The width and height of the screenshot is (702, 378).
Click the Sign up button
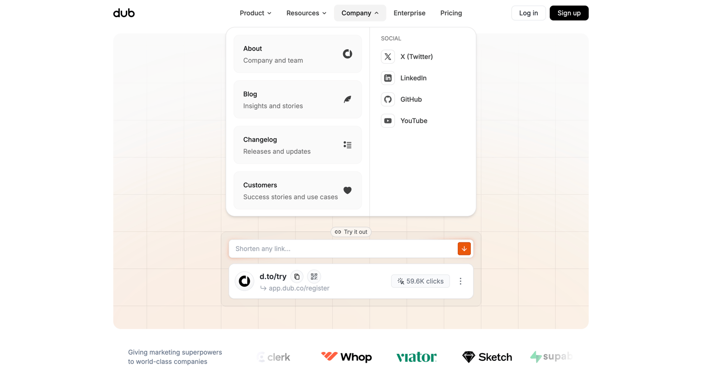click(x=569, y=13)
